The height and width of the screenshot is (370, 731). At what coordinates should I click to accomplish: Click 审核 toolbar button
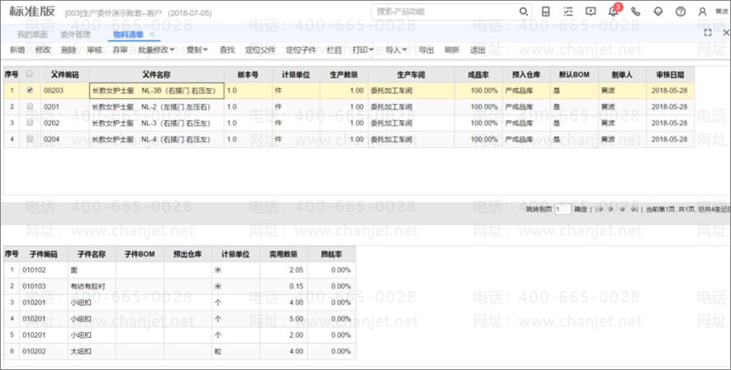point(94,49)
